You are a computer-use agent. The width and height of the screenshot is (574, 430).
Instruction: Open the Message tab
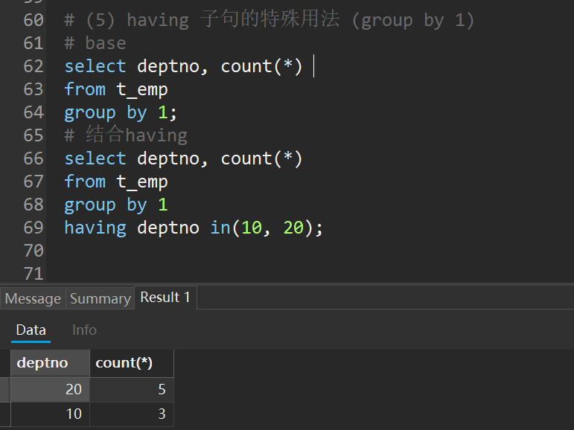pos(33,298)
